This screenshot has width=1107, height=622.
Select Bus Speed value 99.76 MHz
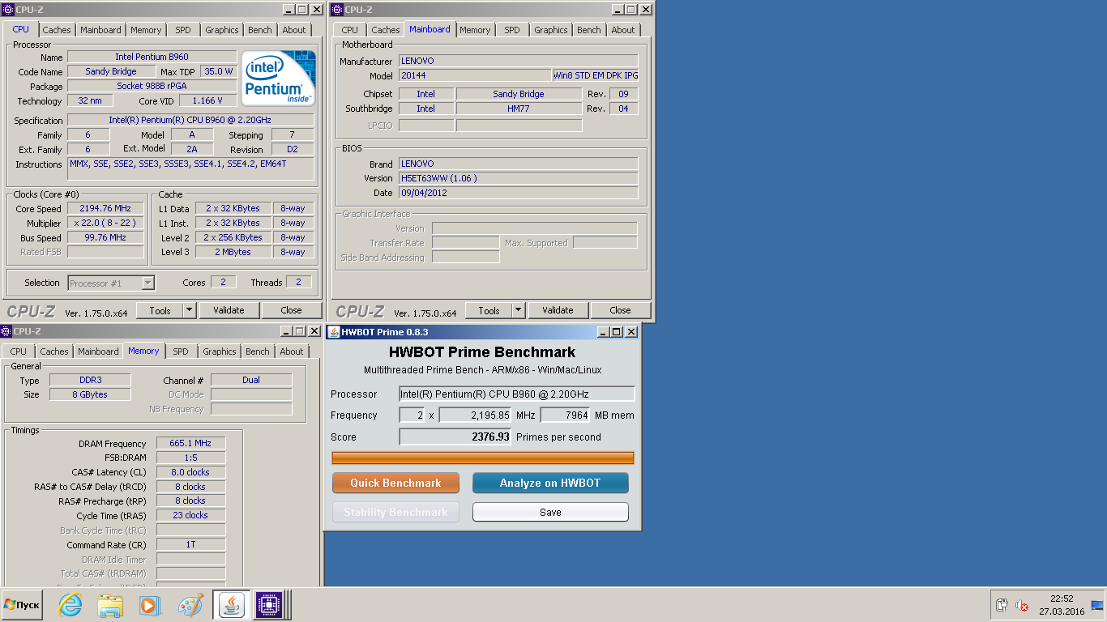click(105, 237)
